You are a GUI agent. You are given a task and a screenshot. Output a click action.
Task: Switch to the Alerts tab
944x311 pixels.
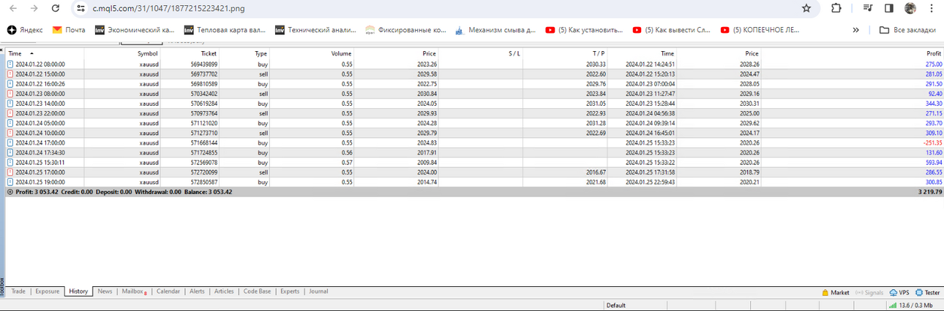(197, 291)
